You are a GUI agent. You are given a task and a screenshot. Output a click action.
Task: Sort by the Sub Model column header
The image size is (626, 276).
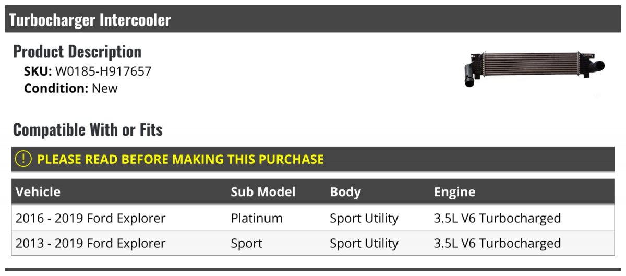[263, 192]
